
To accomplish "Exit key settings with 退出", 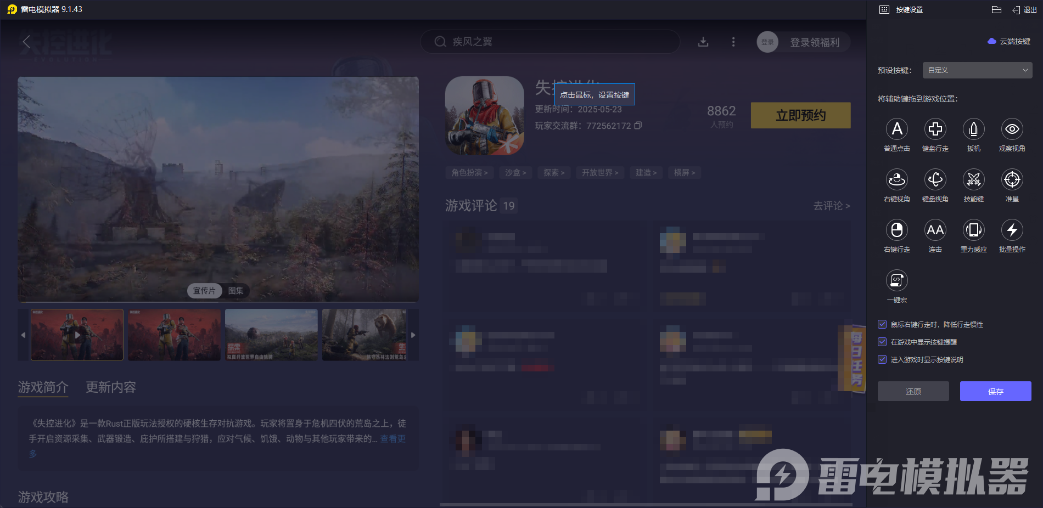I will [1024, 10].
